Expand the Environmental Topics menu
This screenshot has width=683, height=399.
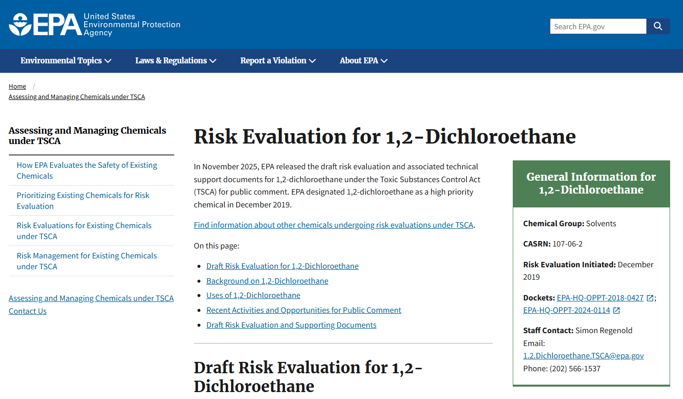[66, 60]
